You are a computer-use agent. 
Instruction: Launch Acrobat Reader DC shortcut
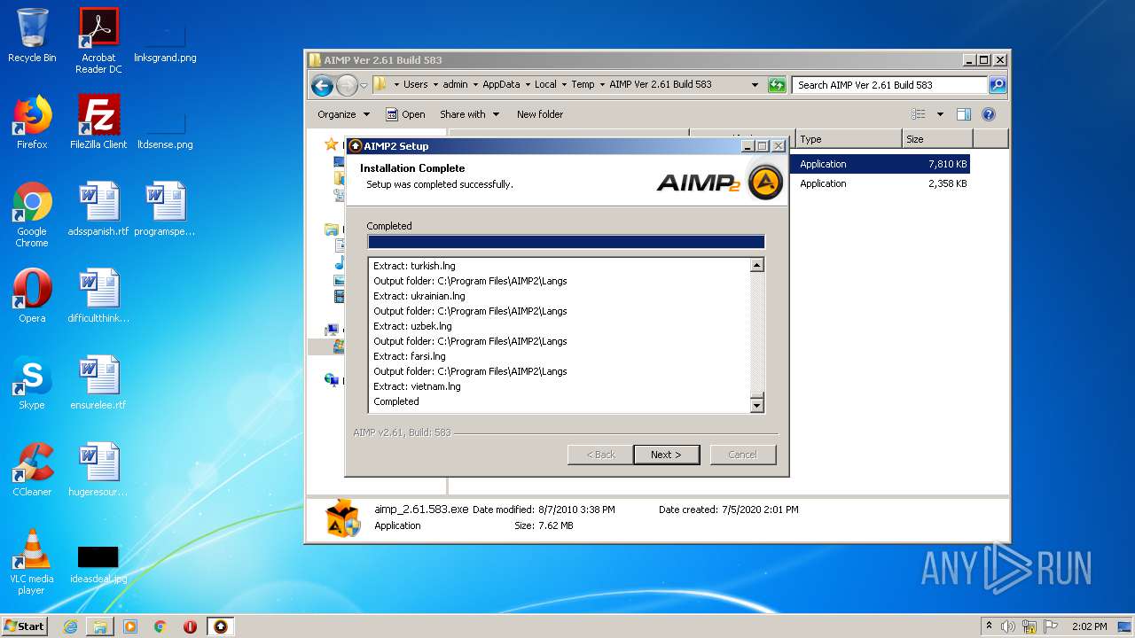coord(98,41)
